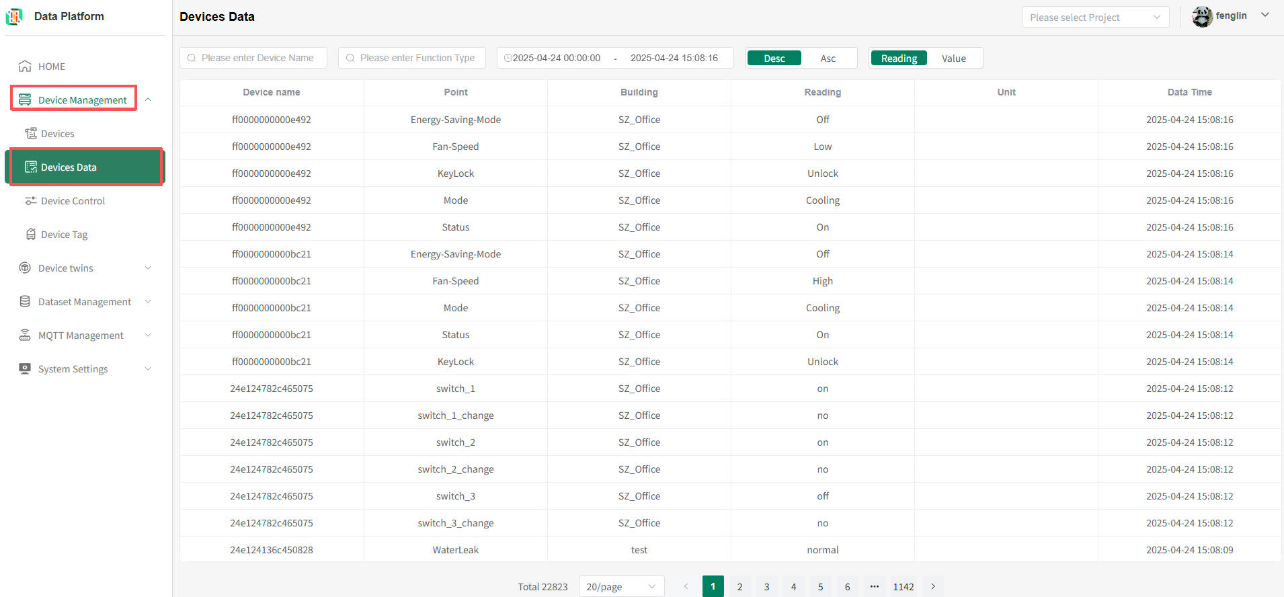Open the Device Control menu item

pos(73,201)
